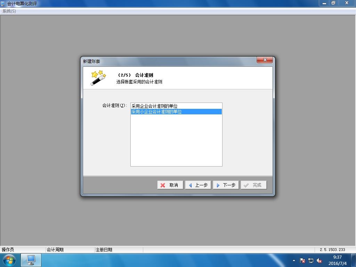Proceed with the 下一步 button
The width and height of the screenshot is (356, 267).
click(226, 185)
